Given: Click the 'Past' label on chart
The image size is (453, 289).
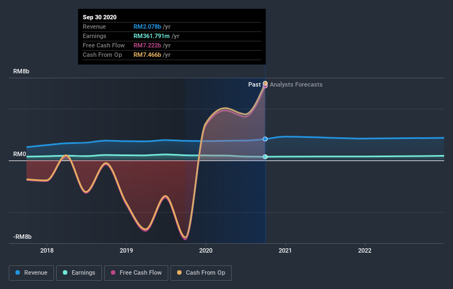Looking at the screenshot, I should 254,84.
